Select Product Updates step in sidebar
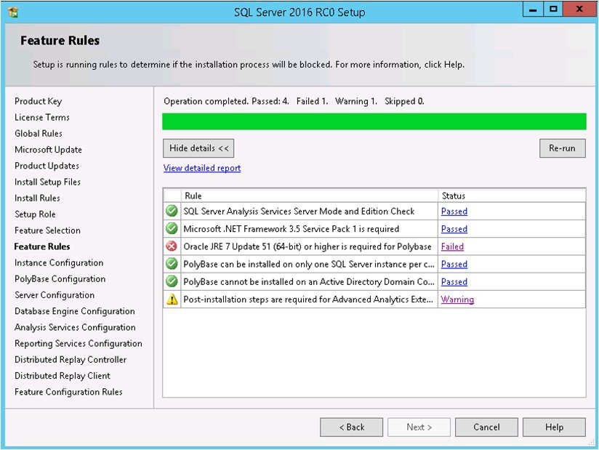The image size is (599, 450). 47,166
